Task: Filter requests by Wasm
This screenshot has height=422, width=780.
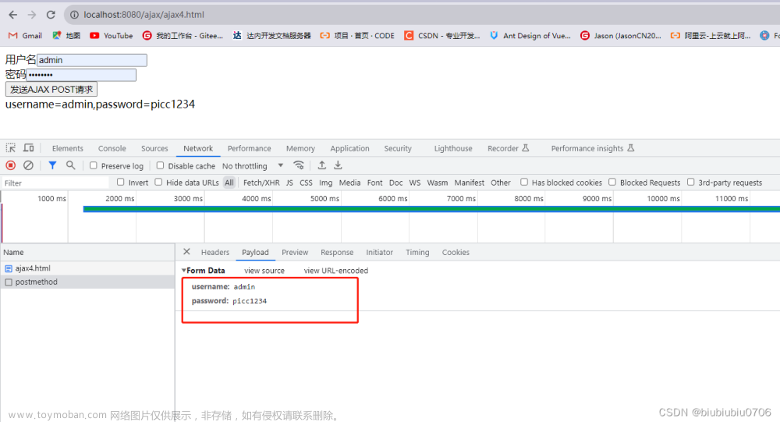Action: (x=438, y=183)
